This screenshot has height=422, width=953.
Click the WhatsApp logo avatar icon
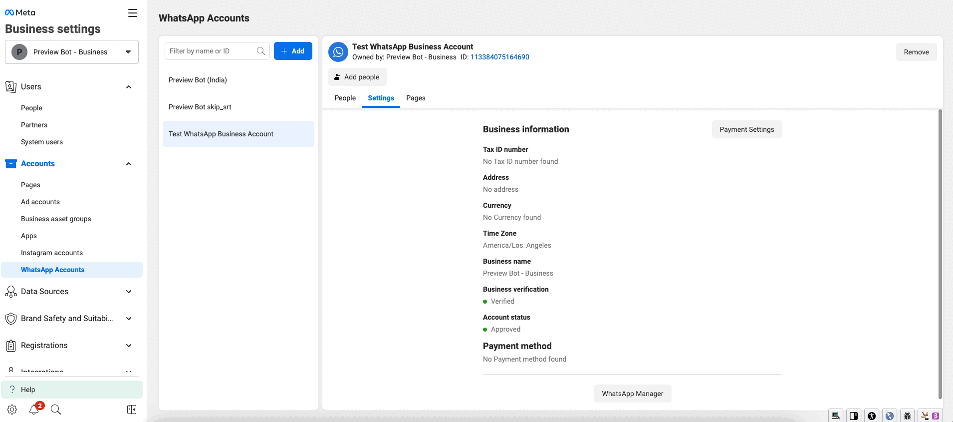(x=338, y=52)
